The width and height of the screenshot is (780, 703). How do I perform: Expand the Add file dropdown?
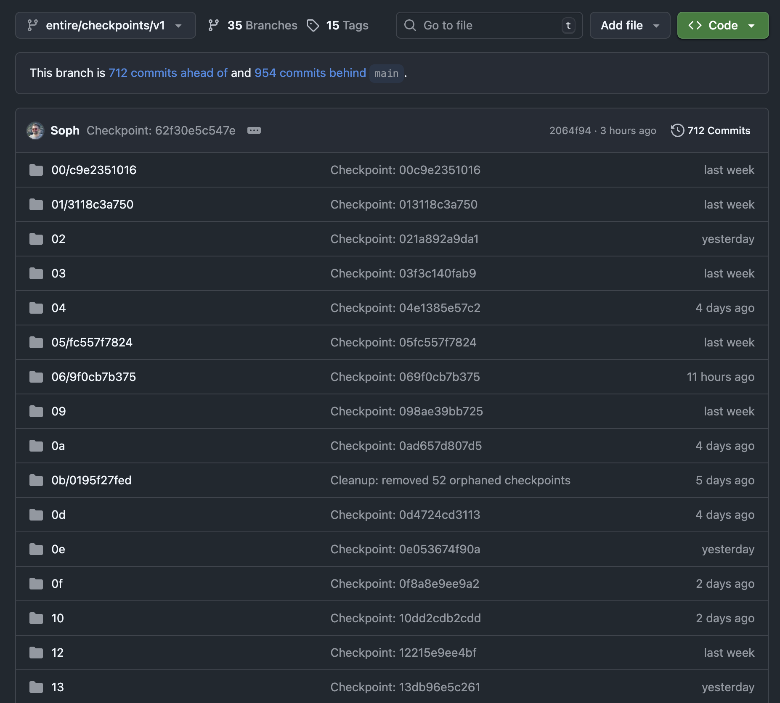coord(630,25)
